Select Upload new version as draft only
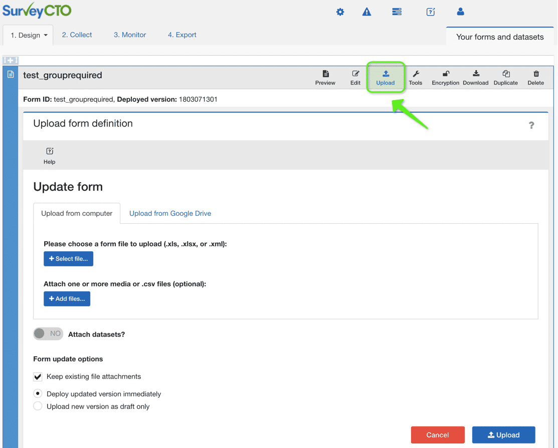This screenshot has height=448, width=558. point(38,406)
